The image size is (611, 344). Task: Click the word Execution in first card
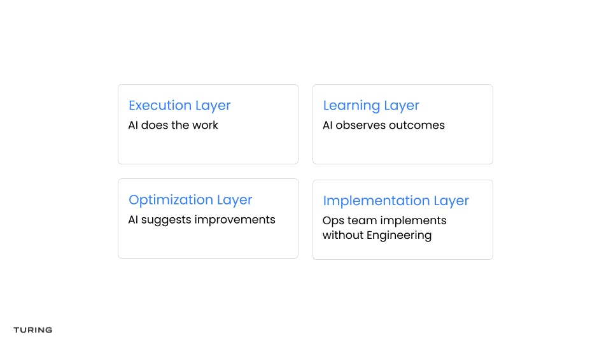click(160, 105)
